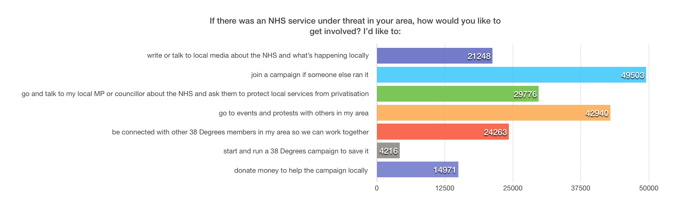Click the light blue bar valued 49503
Viewport: 690px width, 215px height.
(511, 75)
